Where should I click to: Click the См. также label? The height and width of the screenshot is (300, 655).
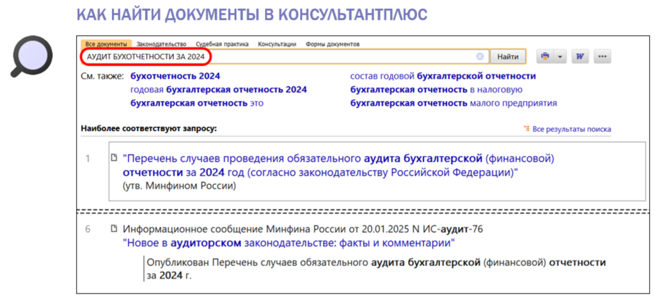tap(102, 77)
